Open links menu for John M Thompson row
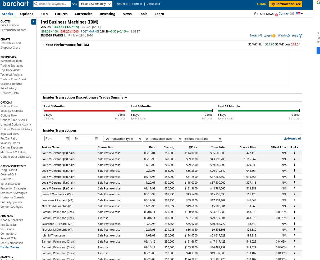This screenshot has width=320, height=260. tap(294, 235)
